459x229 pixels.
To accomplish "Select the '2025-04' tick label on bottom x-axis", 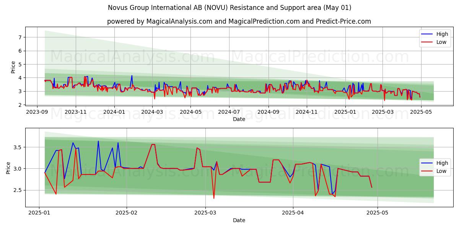I will (293, 213).
